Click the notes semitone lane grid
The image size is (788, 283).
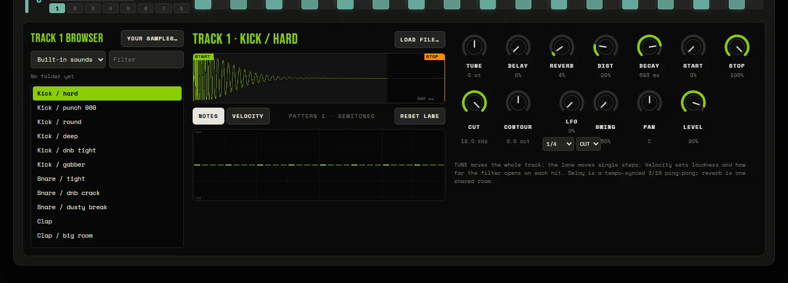click(319, 165)
